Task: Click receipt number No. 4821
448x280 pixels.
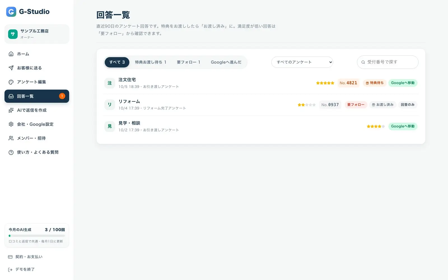Action: click(348, 83)
